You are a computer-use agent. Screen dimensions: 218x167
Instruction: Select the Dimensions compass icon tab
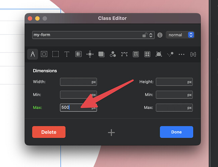pyautogui.click(x=33, y=54)
